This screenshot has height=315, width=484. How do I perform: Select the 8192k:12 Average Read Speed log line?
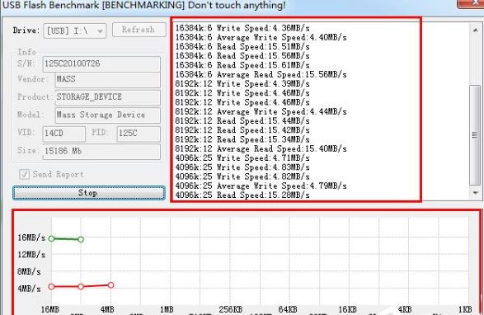pos(261,149)
